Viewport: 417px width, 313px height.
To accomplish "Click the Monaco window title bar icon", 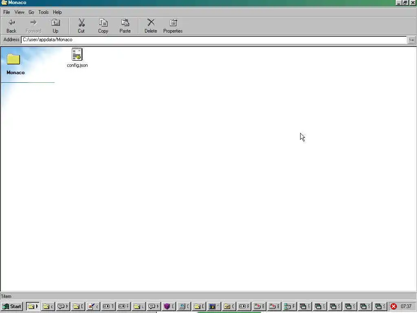I will coord(4,3).
